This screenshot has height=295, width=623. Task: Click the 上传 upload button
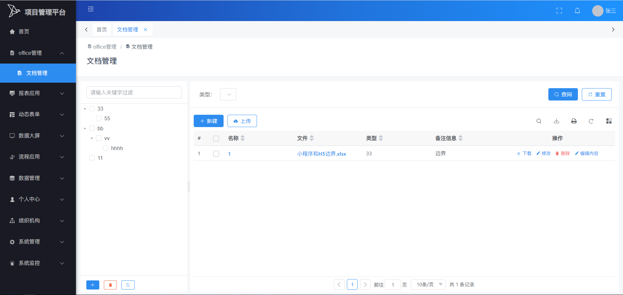[x=242, y=121]
